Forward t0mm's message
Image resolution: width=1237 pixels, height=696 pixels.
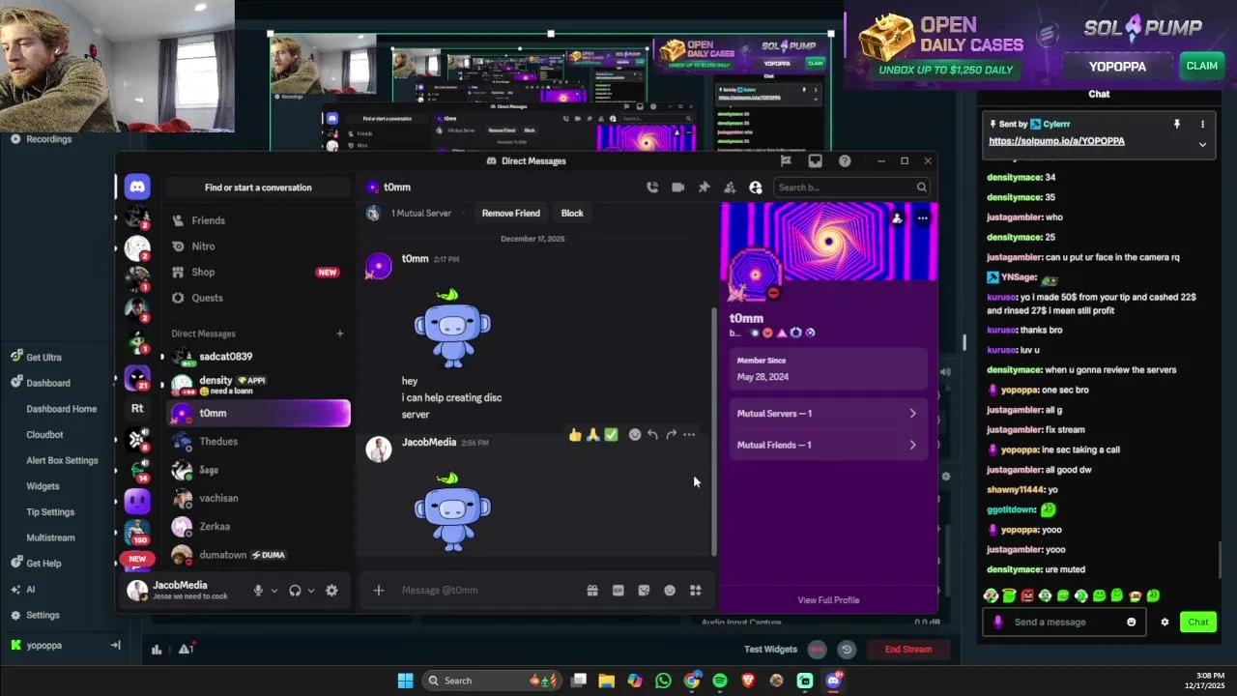tap(671, 435)
